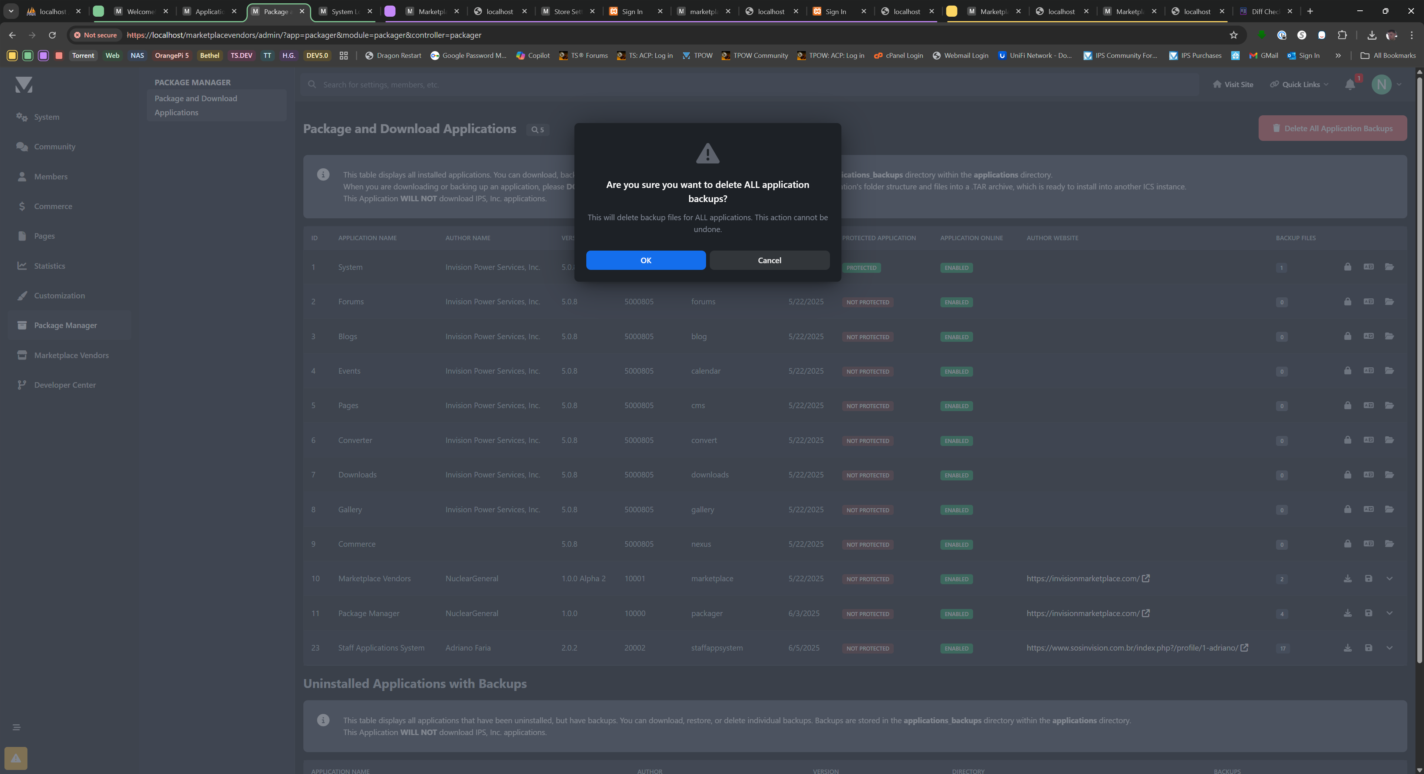
Task: Save a backup of Staff Applications System
Action: [x=1369, y=648]
